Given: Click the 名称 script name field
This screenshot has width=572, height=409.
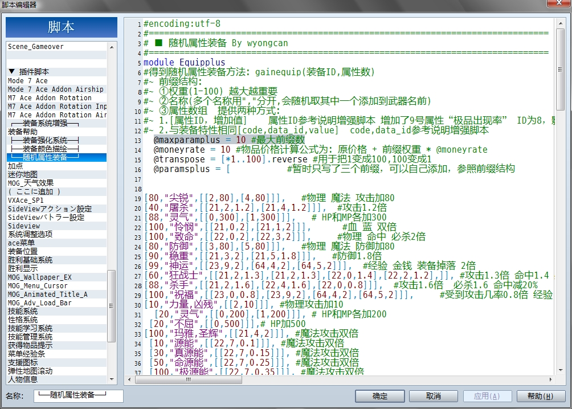Looking at the screenshot, I should pyautogui.click(x=79, y=395).
